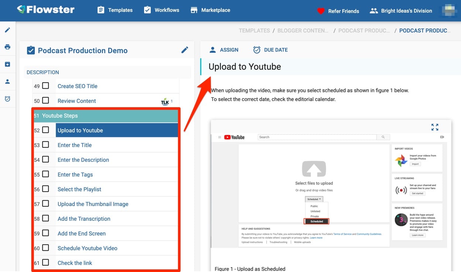This screenshot has width=461, height=272.
Task: Click the alarm clock icon in left sidebar
Action: (7, 99)
